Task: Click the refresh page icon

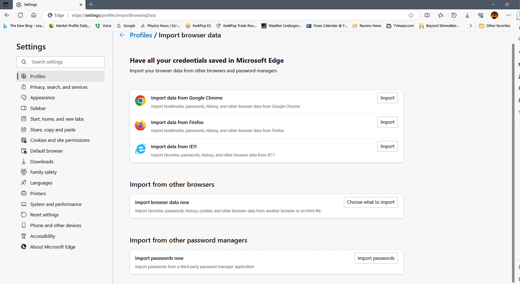Action: click(x=20, y=15)
